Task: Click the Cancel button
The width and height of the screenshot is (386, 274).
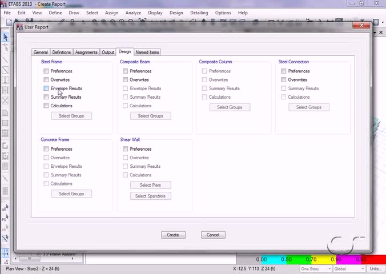Action: click(213, 235)
